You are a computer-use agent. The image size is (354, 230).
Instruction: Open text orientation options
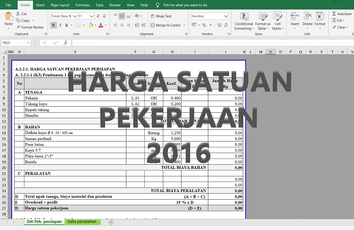(x=138, y=16)
